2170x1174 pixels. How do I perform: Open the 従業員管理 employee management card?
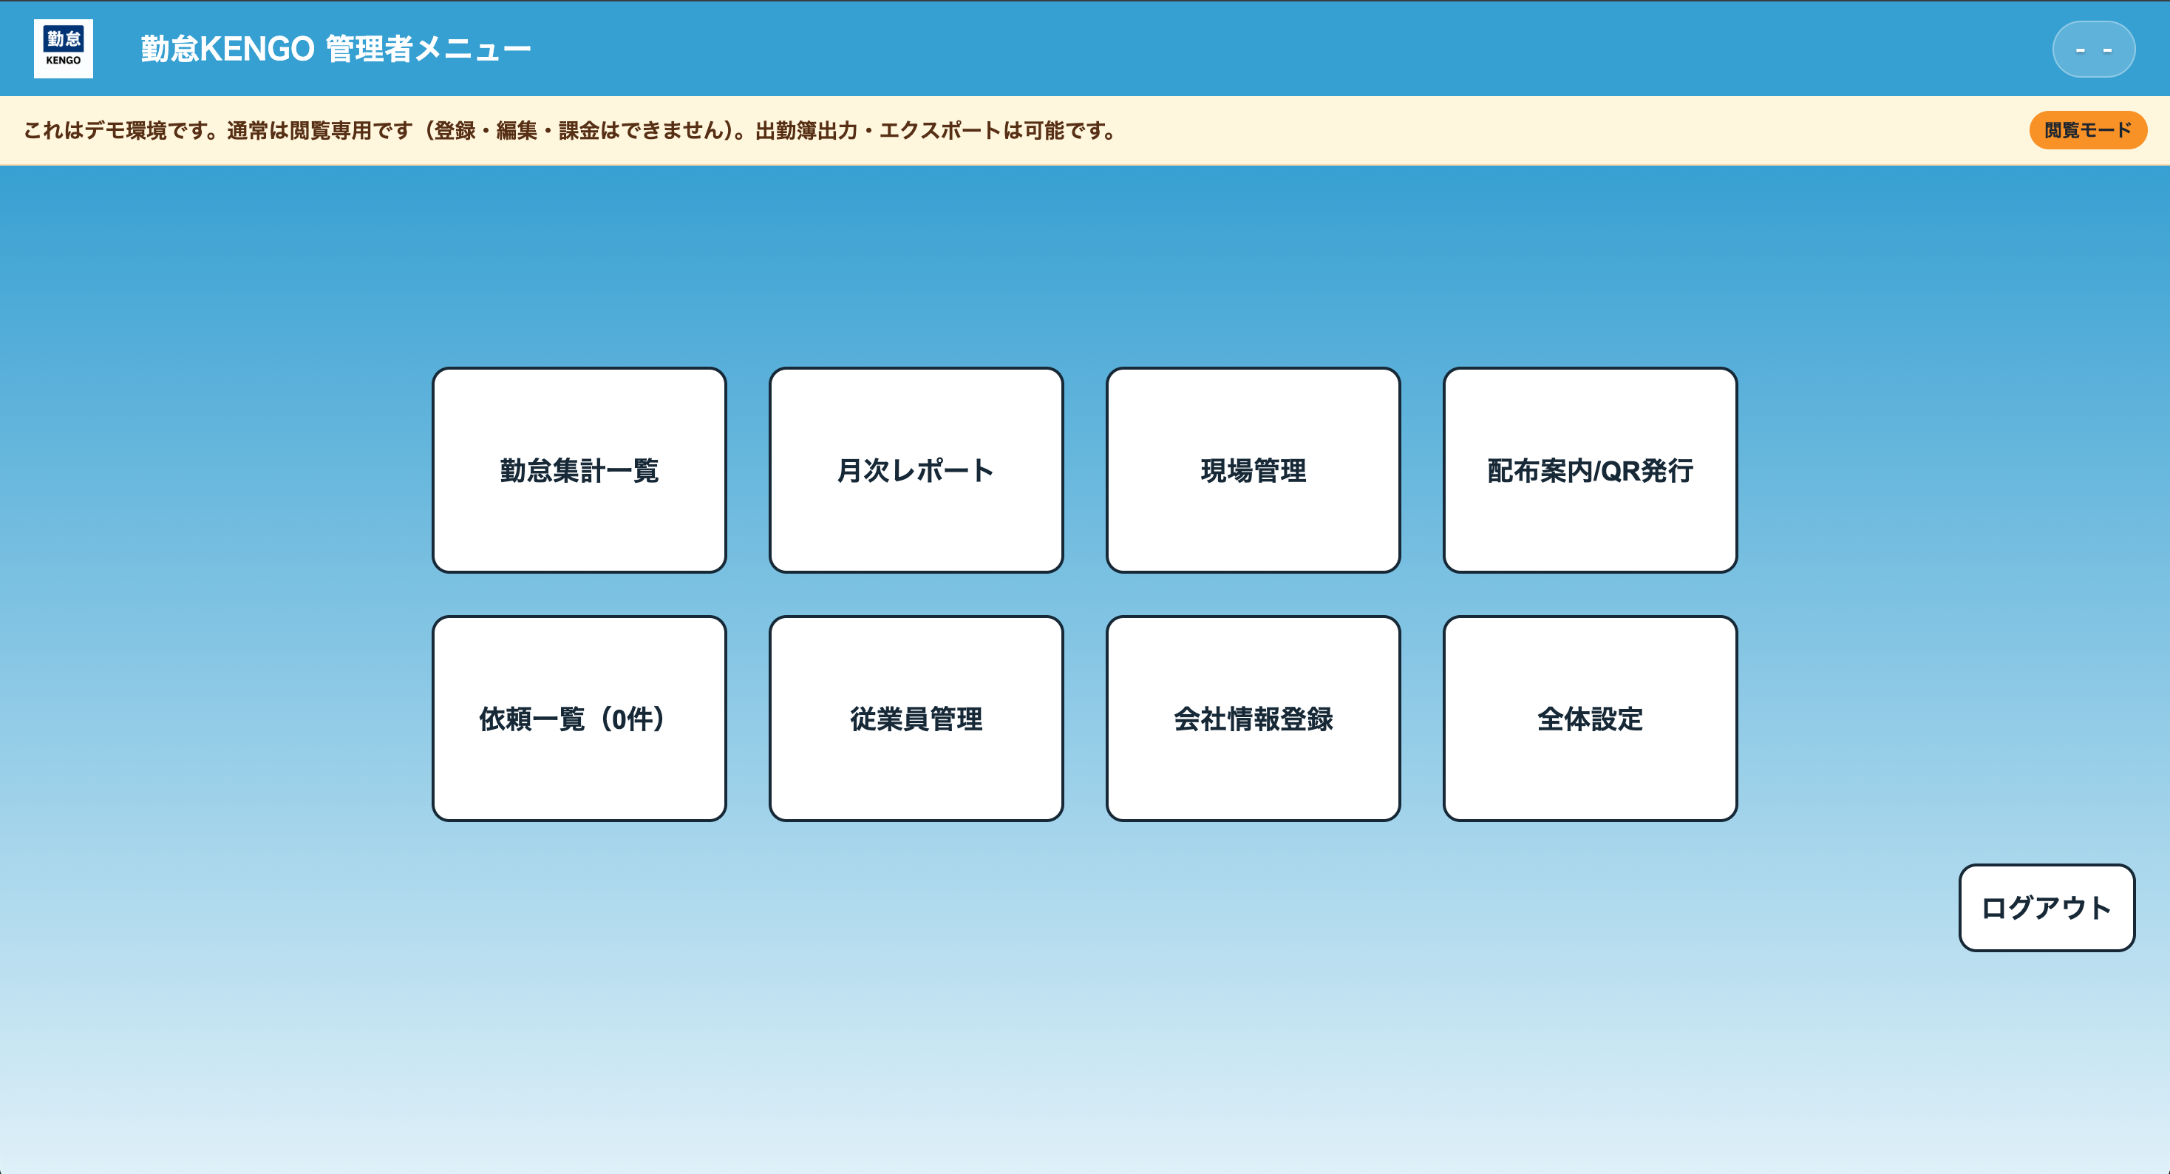(x=916, y=718)
